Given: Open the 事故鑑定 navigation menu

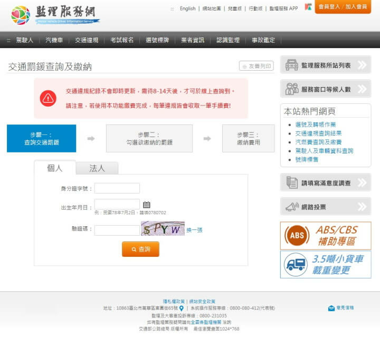Looking at the screenshot, I should pos(263,40).
